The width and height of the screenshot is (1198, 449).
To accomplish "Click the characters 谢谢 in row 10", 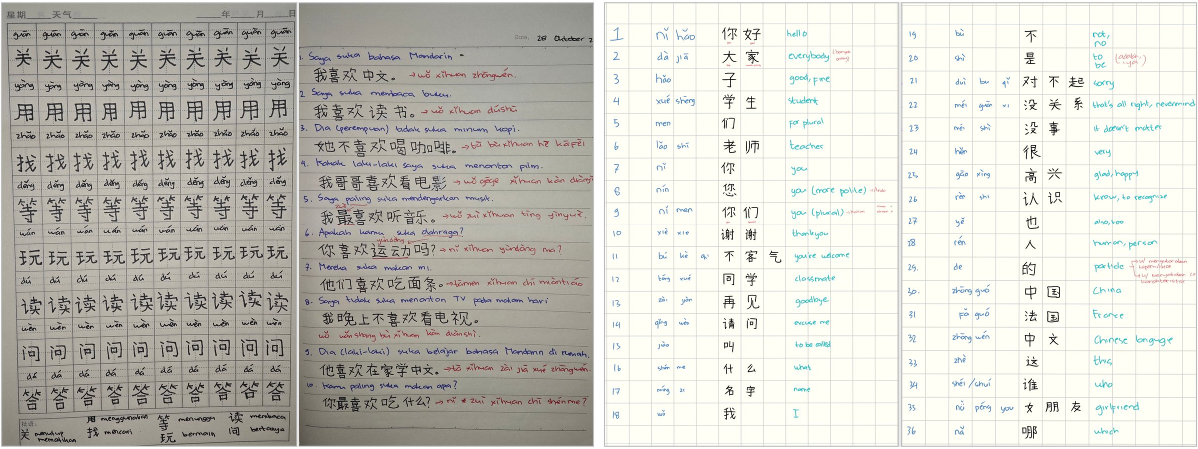I will click(x=741, y=234).
